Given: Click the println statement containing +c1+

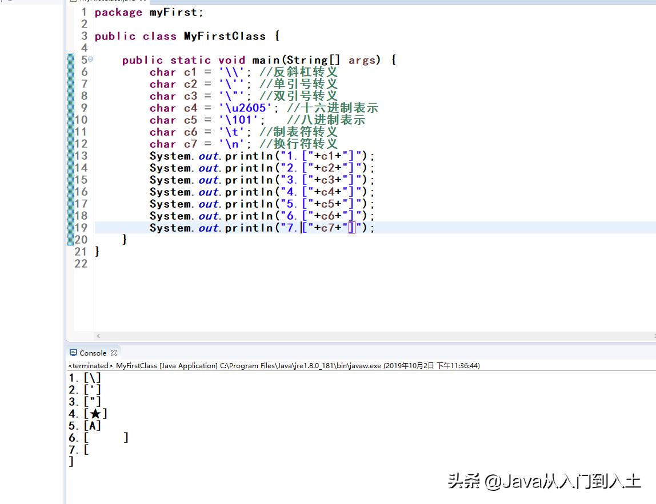Looking at the screenshot, I should 262,156.
